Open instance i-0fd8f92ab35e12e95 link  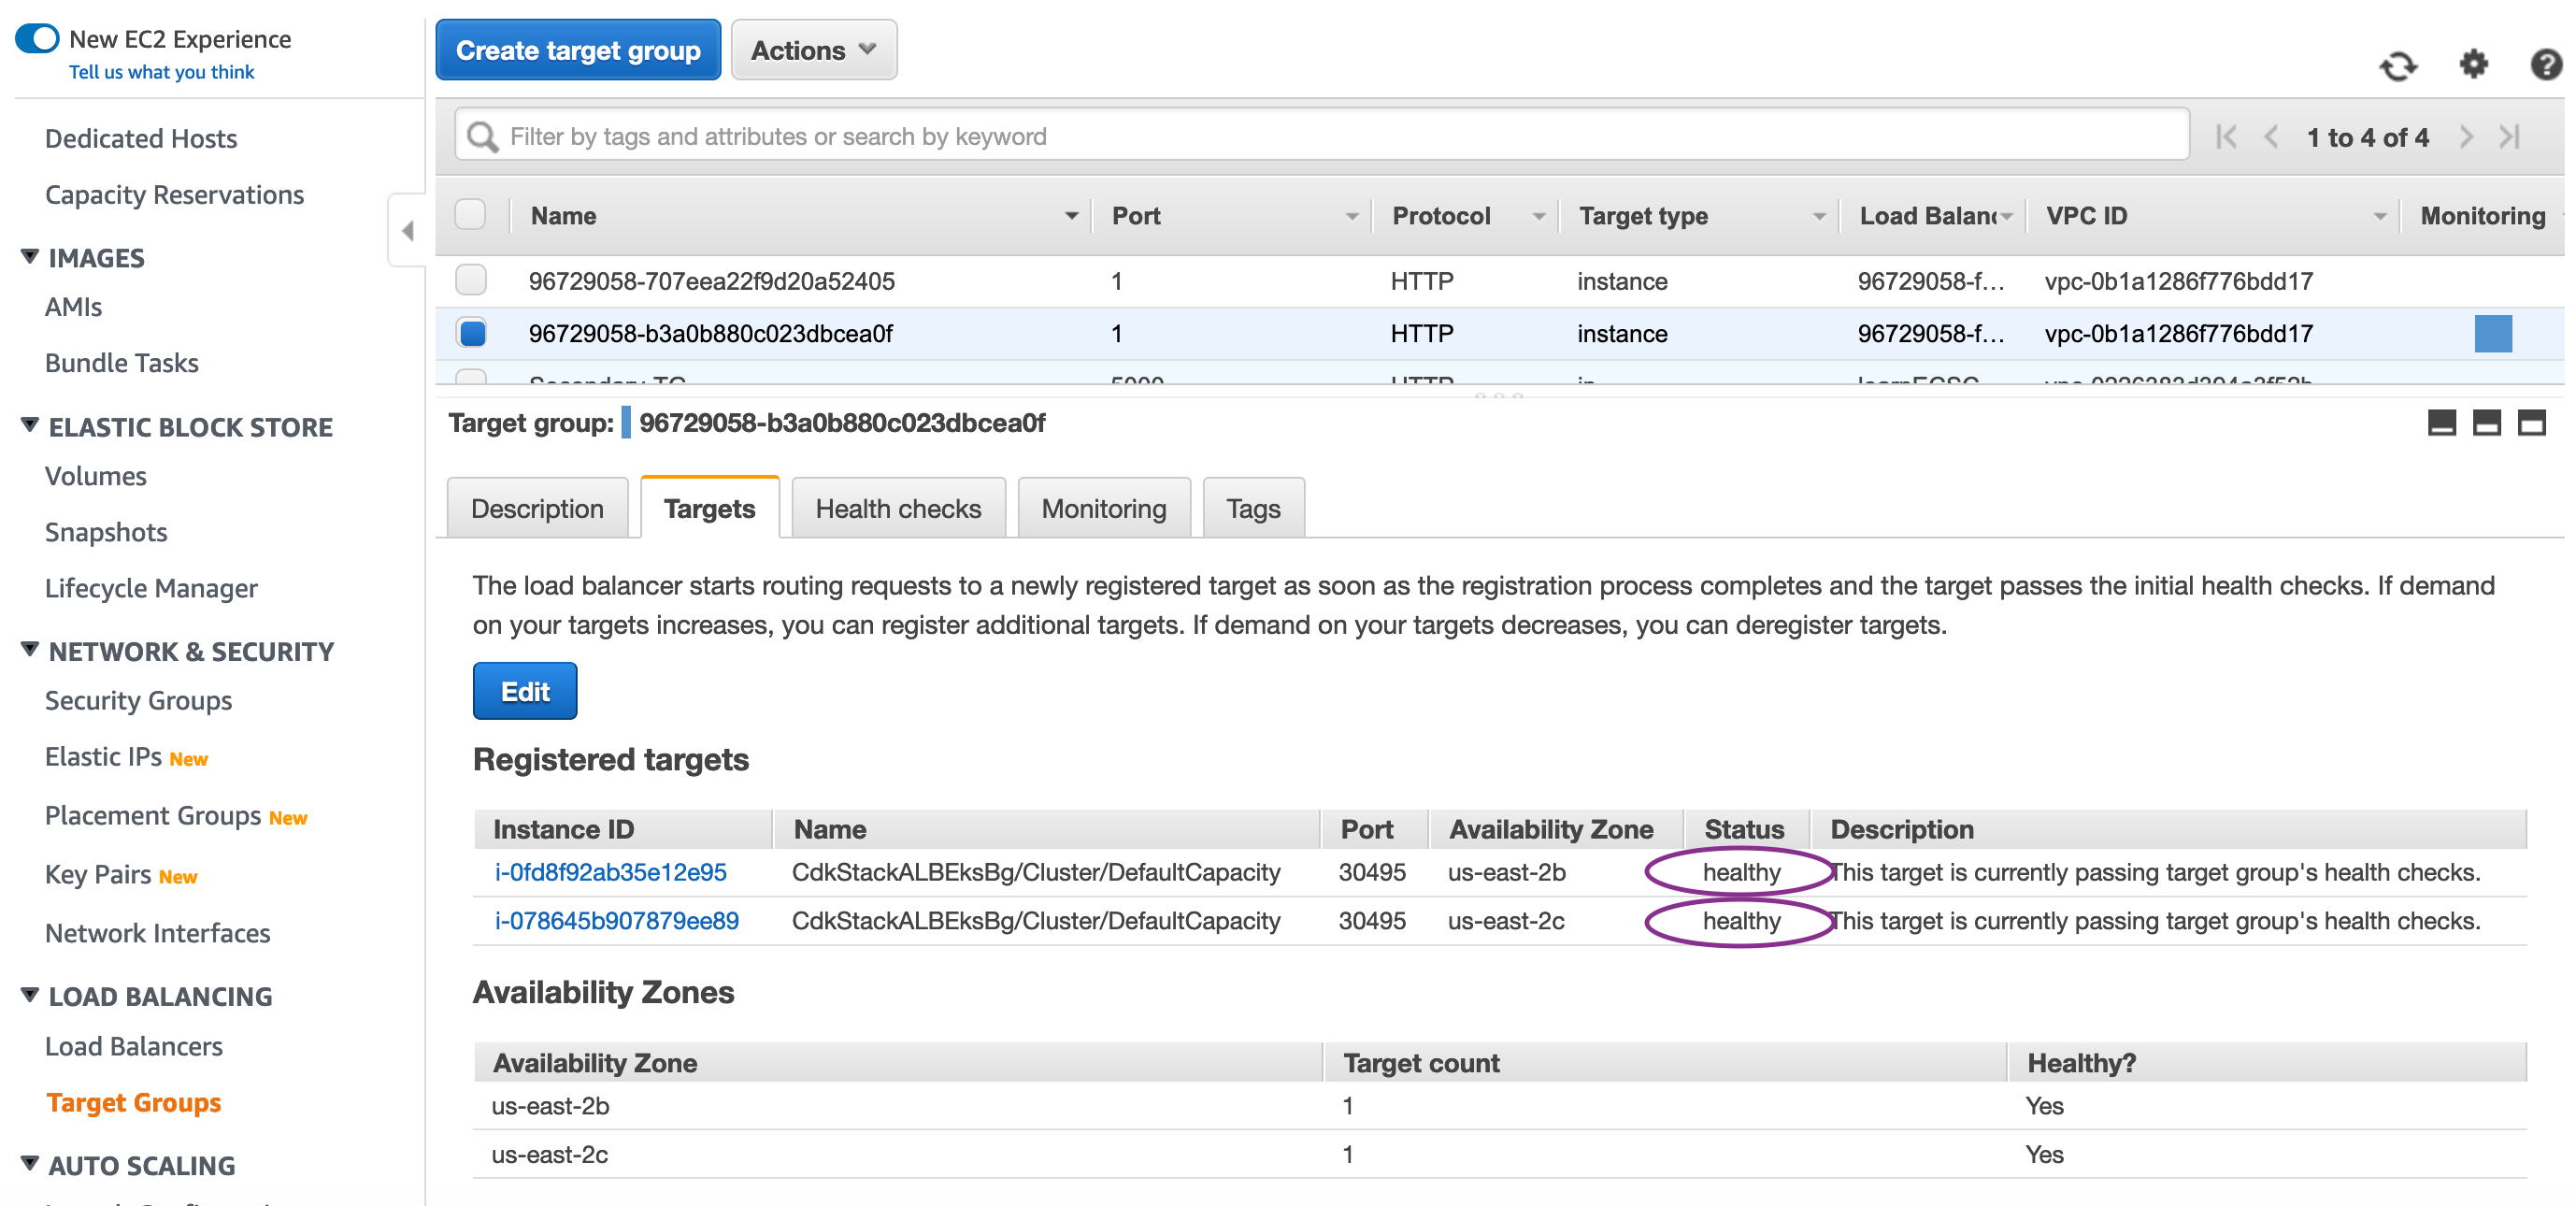point(610,872)
